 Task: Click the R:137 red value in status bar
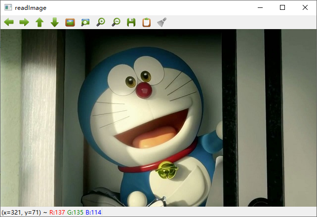coord(57,213)
